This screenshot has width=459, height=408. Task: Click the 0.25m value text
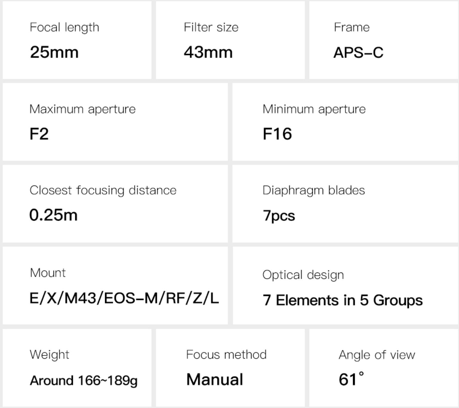(x=53, y=215)
